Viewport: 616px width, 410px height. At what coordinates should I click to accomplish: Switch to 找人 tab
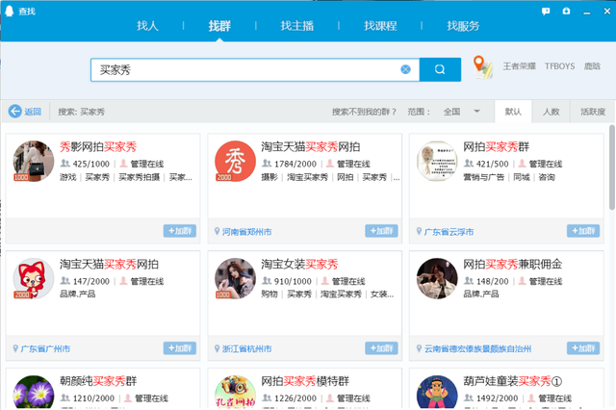pyautogui.click(x=147, y=26)
